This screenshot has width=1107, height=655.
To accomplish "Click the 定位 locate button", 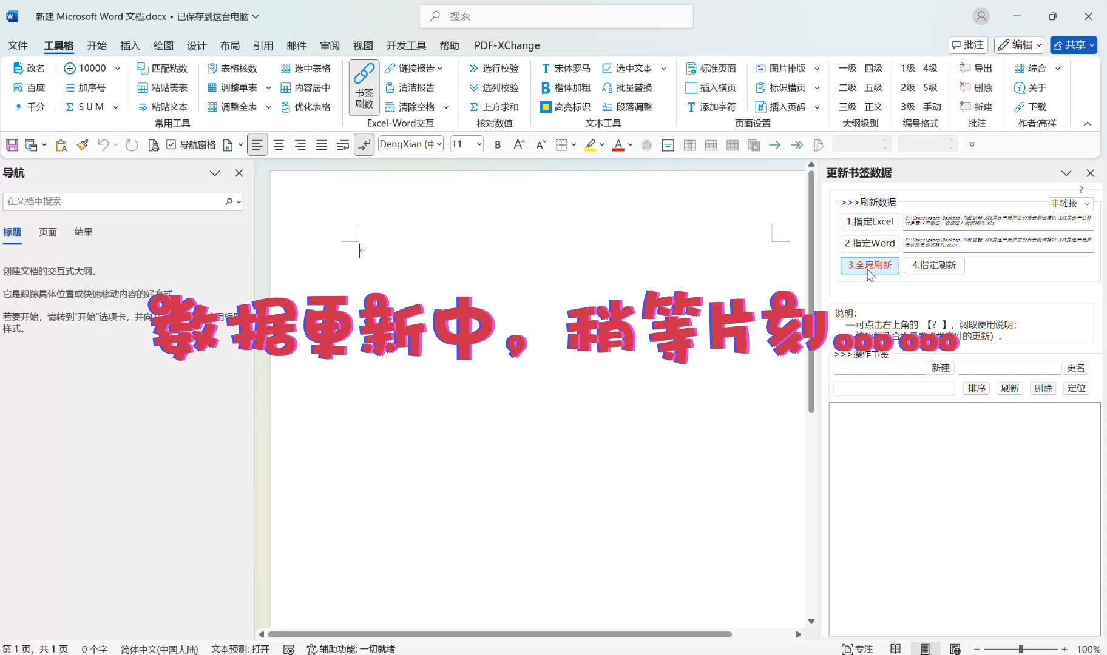I will coord(1077,388).
